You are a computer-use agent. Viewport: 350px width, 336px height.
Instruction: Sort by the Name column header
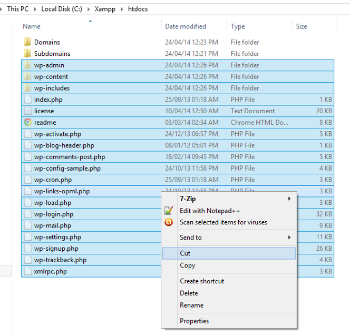[x=32, y=26]
